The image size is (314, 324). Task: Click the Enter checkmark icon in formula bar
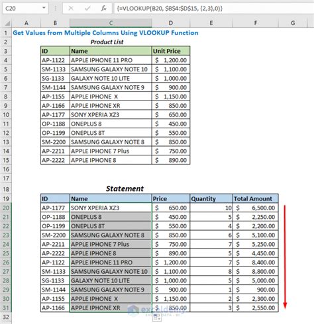(x=87, y=9)
